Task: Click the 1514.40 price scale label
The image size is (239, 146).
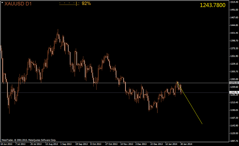Action: (234, 2)
